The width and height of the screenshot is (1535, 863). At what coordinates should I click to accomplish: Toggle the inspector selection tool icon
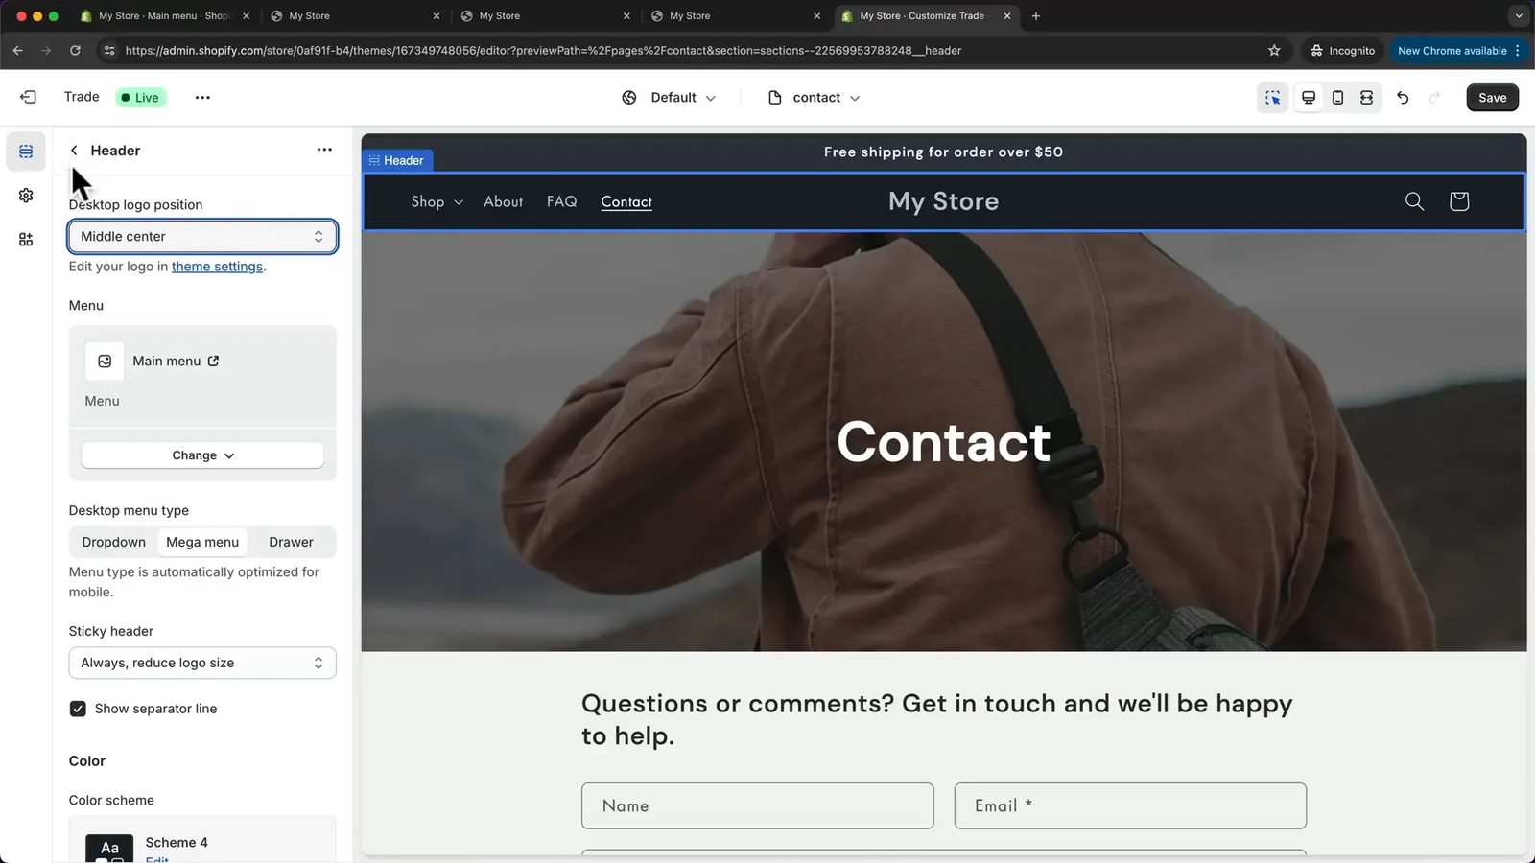[x=1273, y=98]
